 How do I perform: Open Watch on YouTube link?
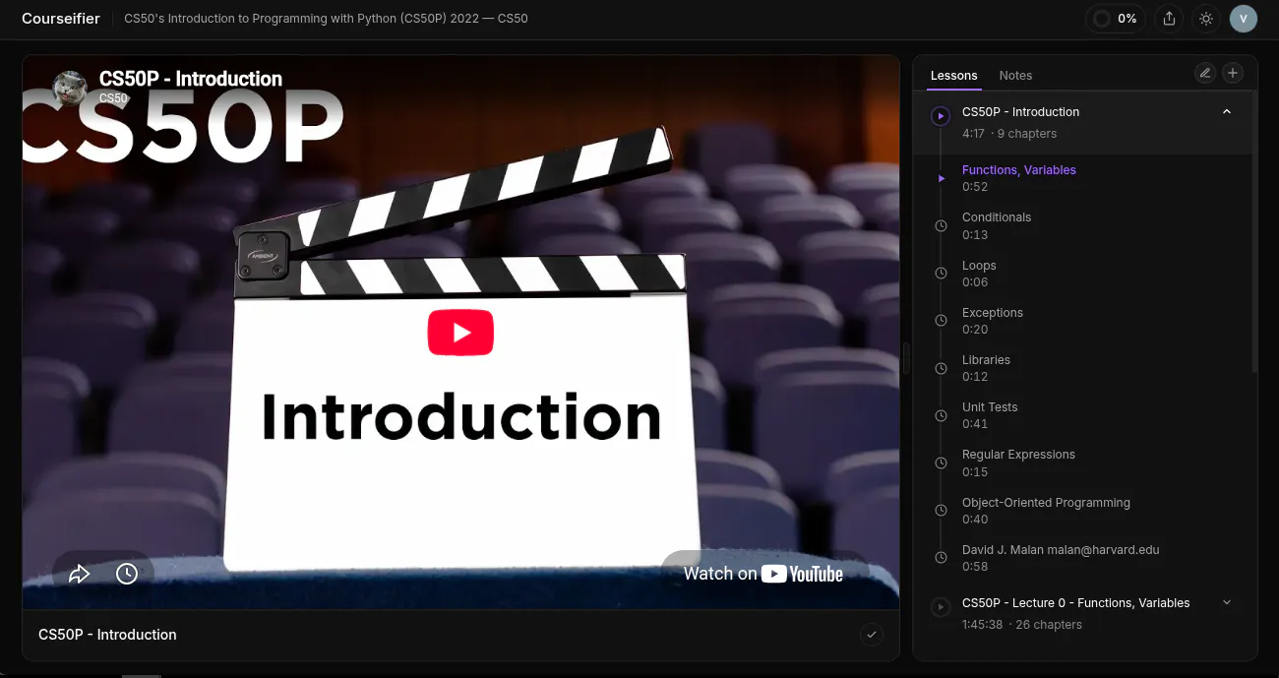[763, 574]
